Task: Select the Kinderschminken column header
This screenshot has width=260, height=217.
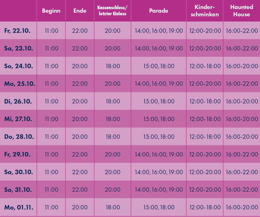Action: [x=205, y=11]
